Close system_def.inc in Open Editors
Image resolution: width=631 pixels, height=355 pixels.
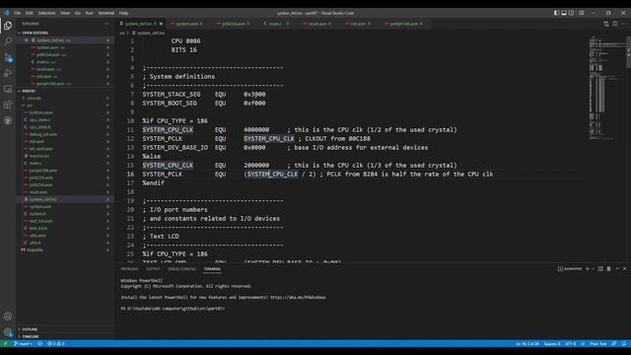pyautogui.click(x=27, y=40)
